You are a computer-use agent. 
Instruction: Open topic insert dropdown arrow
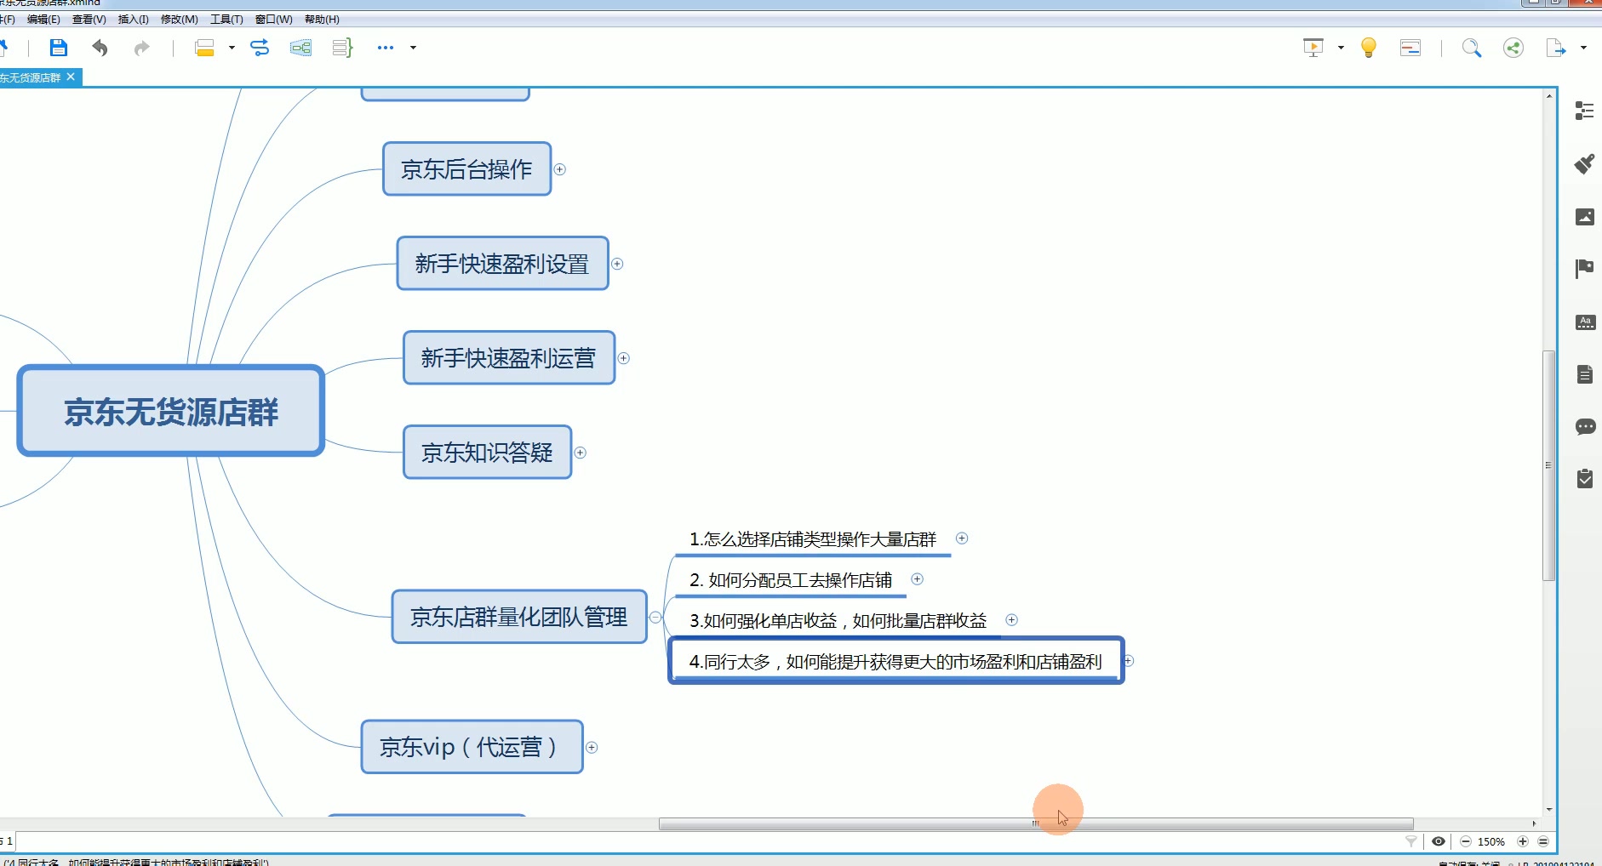[232, 48]
